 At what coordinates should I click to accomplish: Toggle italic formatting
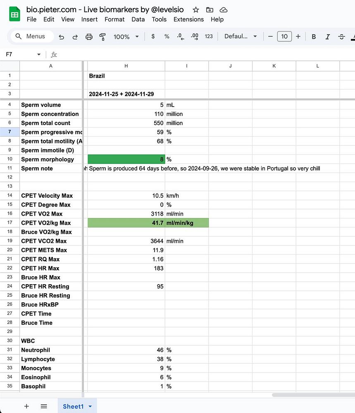click(328, 37)
